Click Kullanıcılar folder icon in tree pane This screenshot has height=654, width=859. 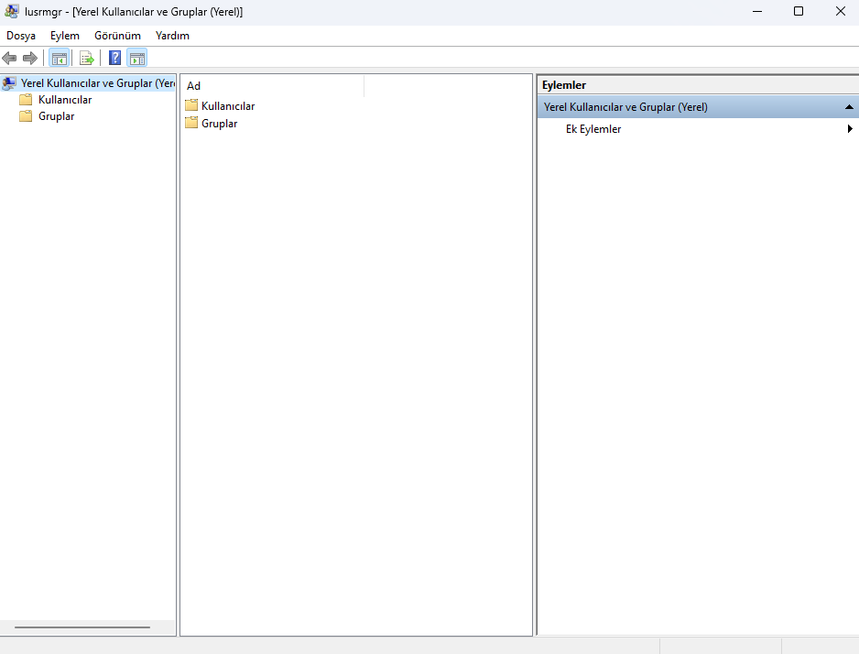(26, 100)
